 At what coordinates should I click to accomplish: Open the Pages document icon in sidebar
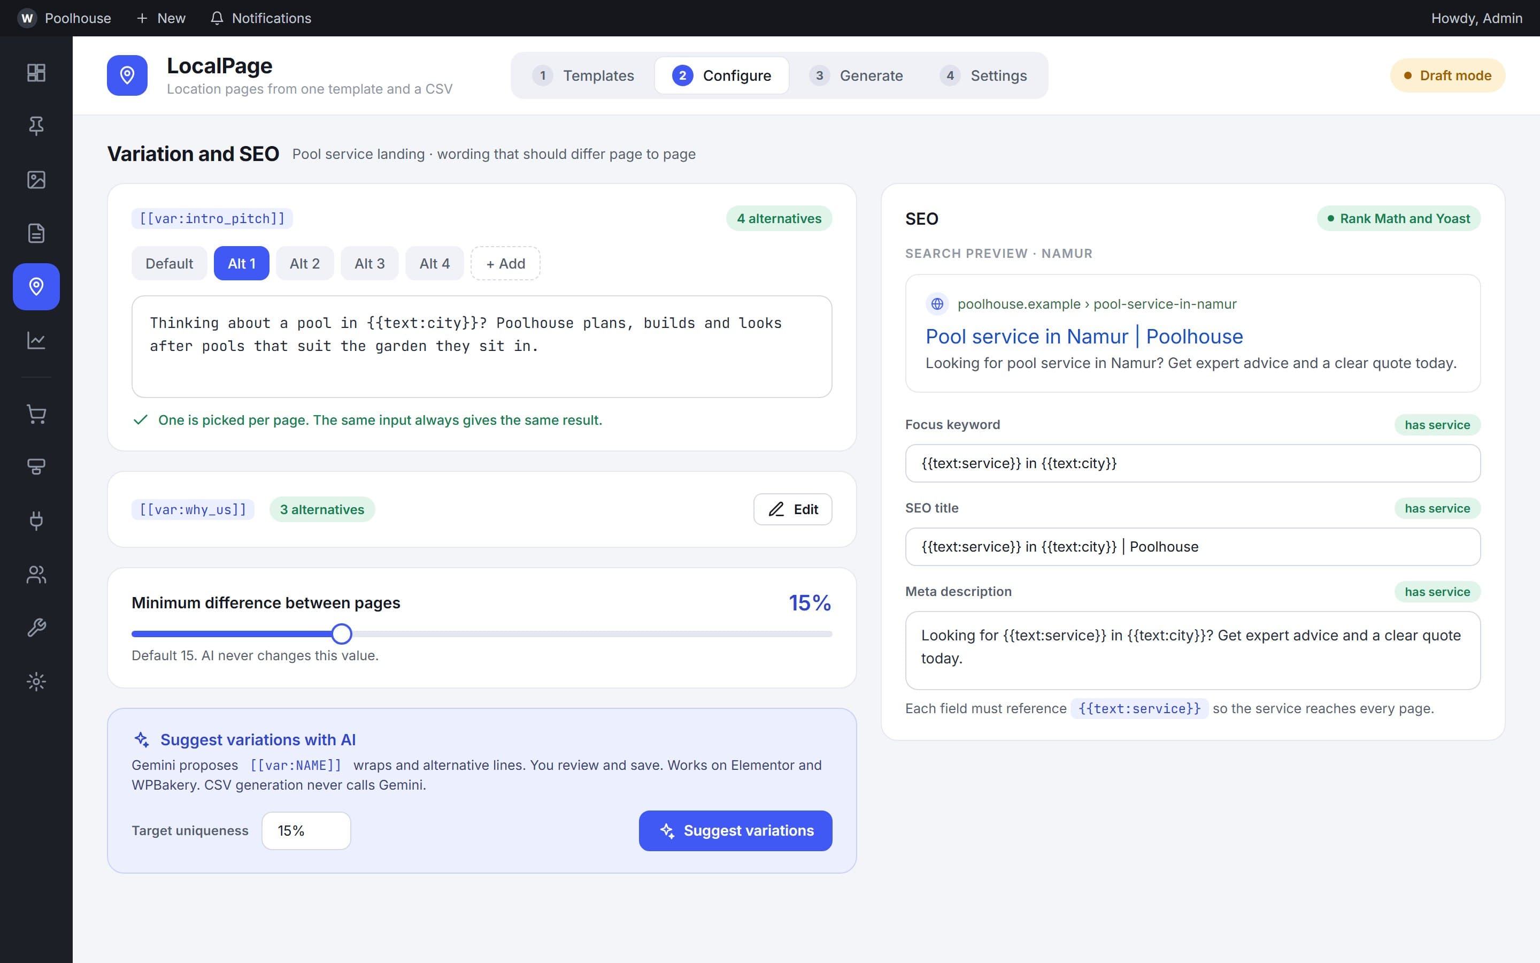36,233
